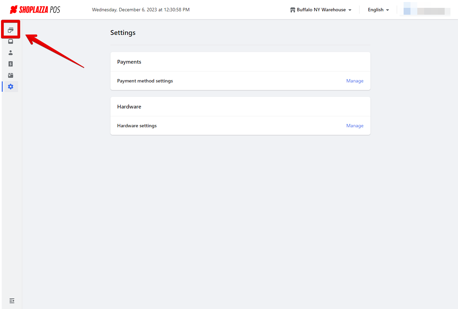
Task: Select the blue Settings gear icon
Action: click(11, 87)
